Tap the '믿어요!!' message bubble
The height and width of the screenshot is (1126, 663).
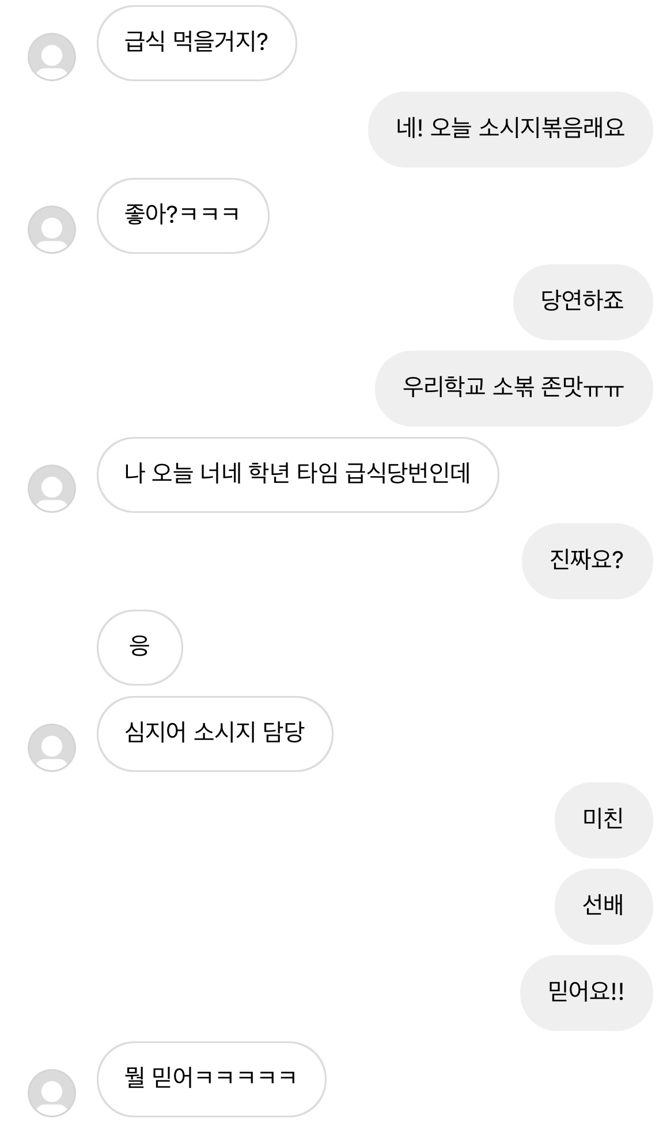click(586, 993)
